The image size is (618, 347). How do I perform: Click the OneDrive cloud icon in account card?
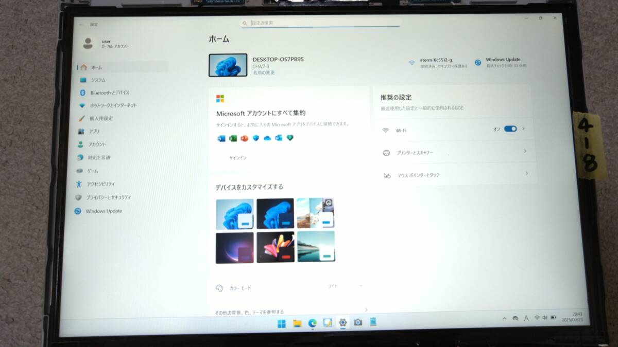tap(267, 138)
